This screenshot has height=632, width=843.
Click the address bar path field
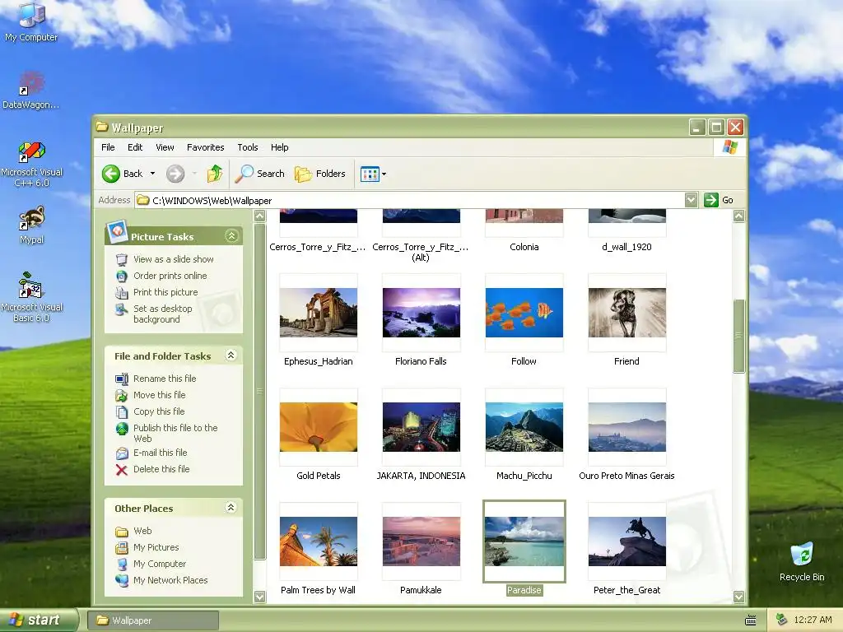click(x=410, y=201)
